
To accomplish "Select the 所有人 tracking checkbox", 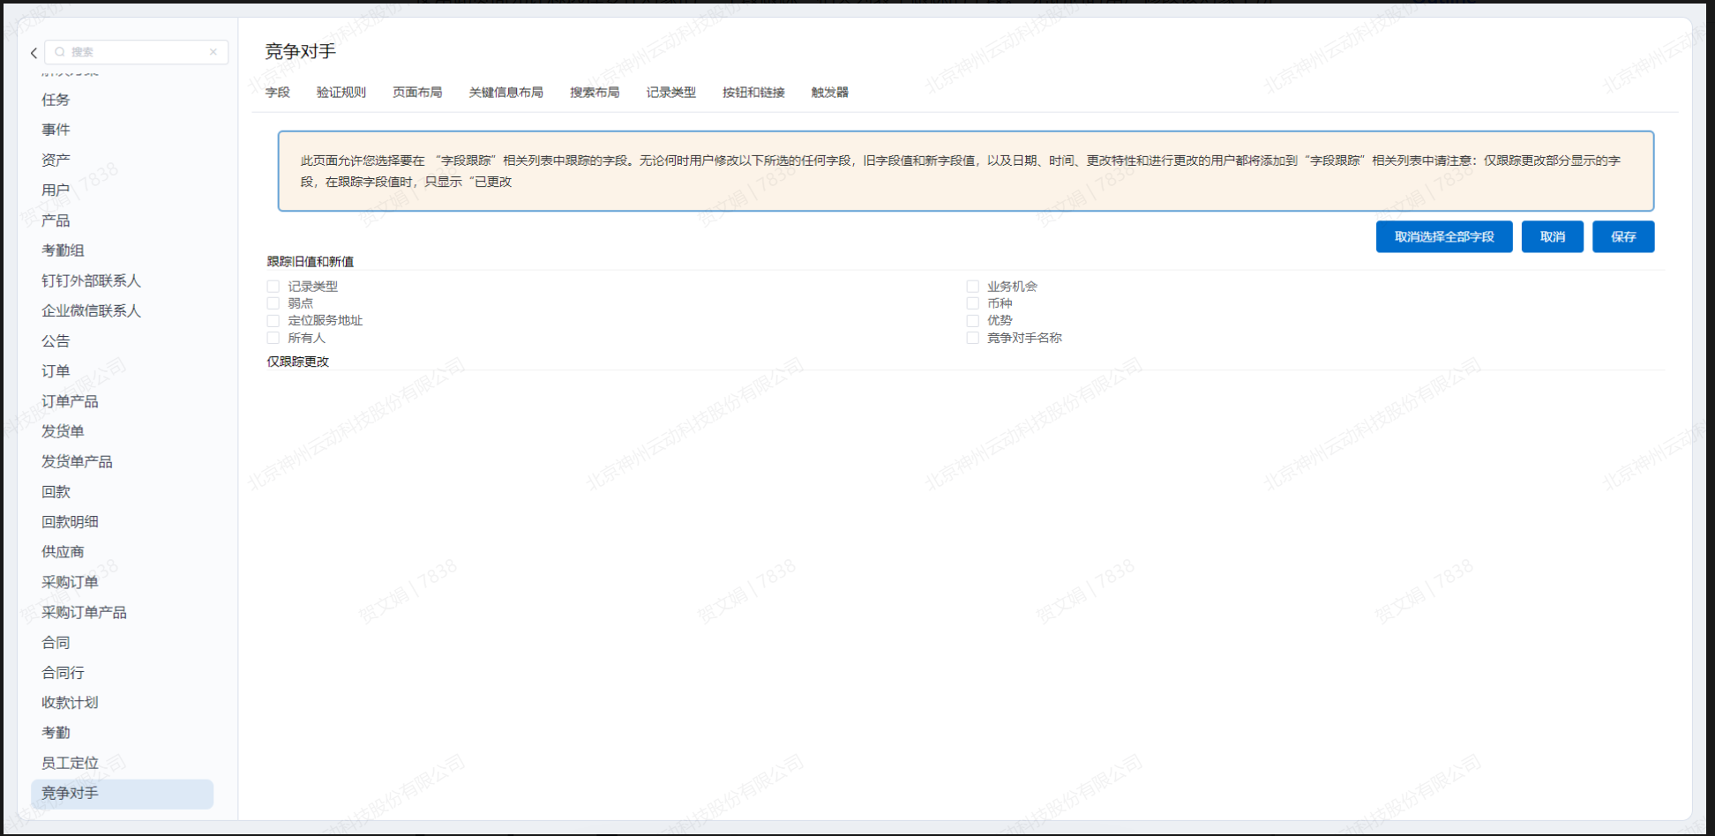I will pos(273,338).
